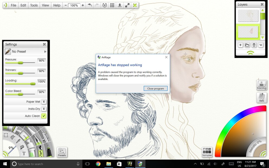Viewport: 269px width, 168px height.
Task: Select the Pencil tool in tool picker
Action: tap(49, 151)
